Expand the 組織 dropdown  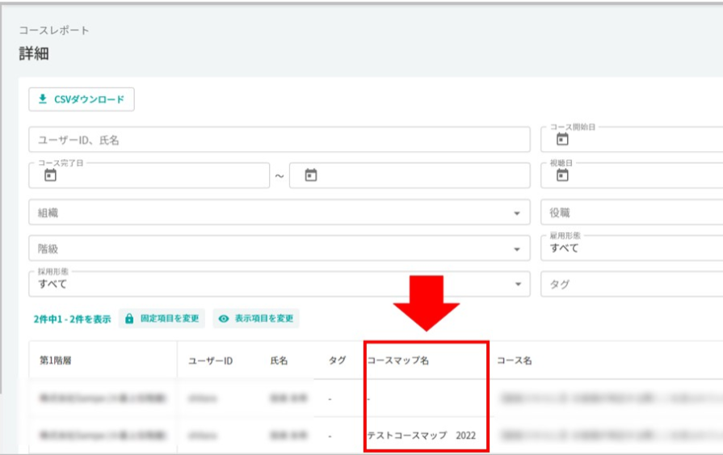tap(279, 213)
